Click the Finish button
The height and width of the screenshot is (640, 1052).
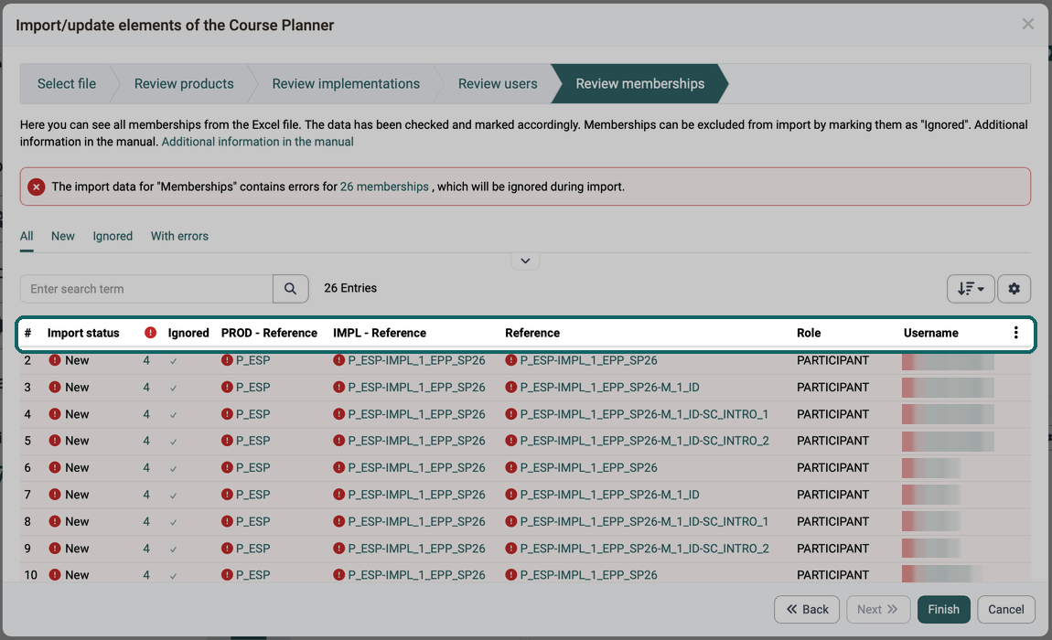tap(943, 609)
